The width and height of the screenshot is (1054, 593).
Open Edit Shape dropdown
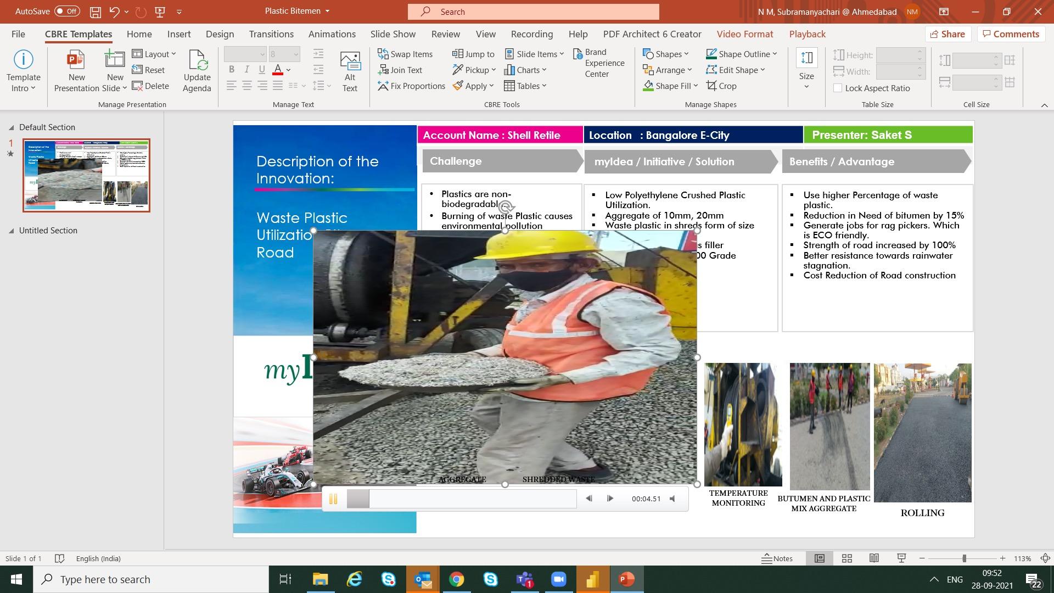[736, 70]
